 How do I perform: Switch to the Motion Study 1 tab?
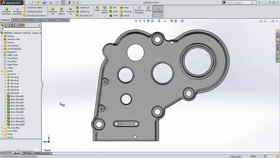(42, 153)
